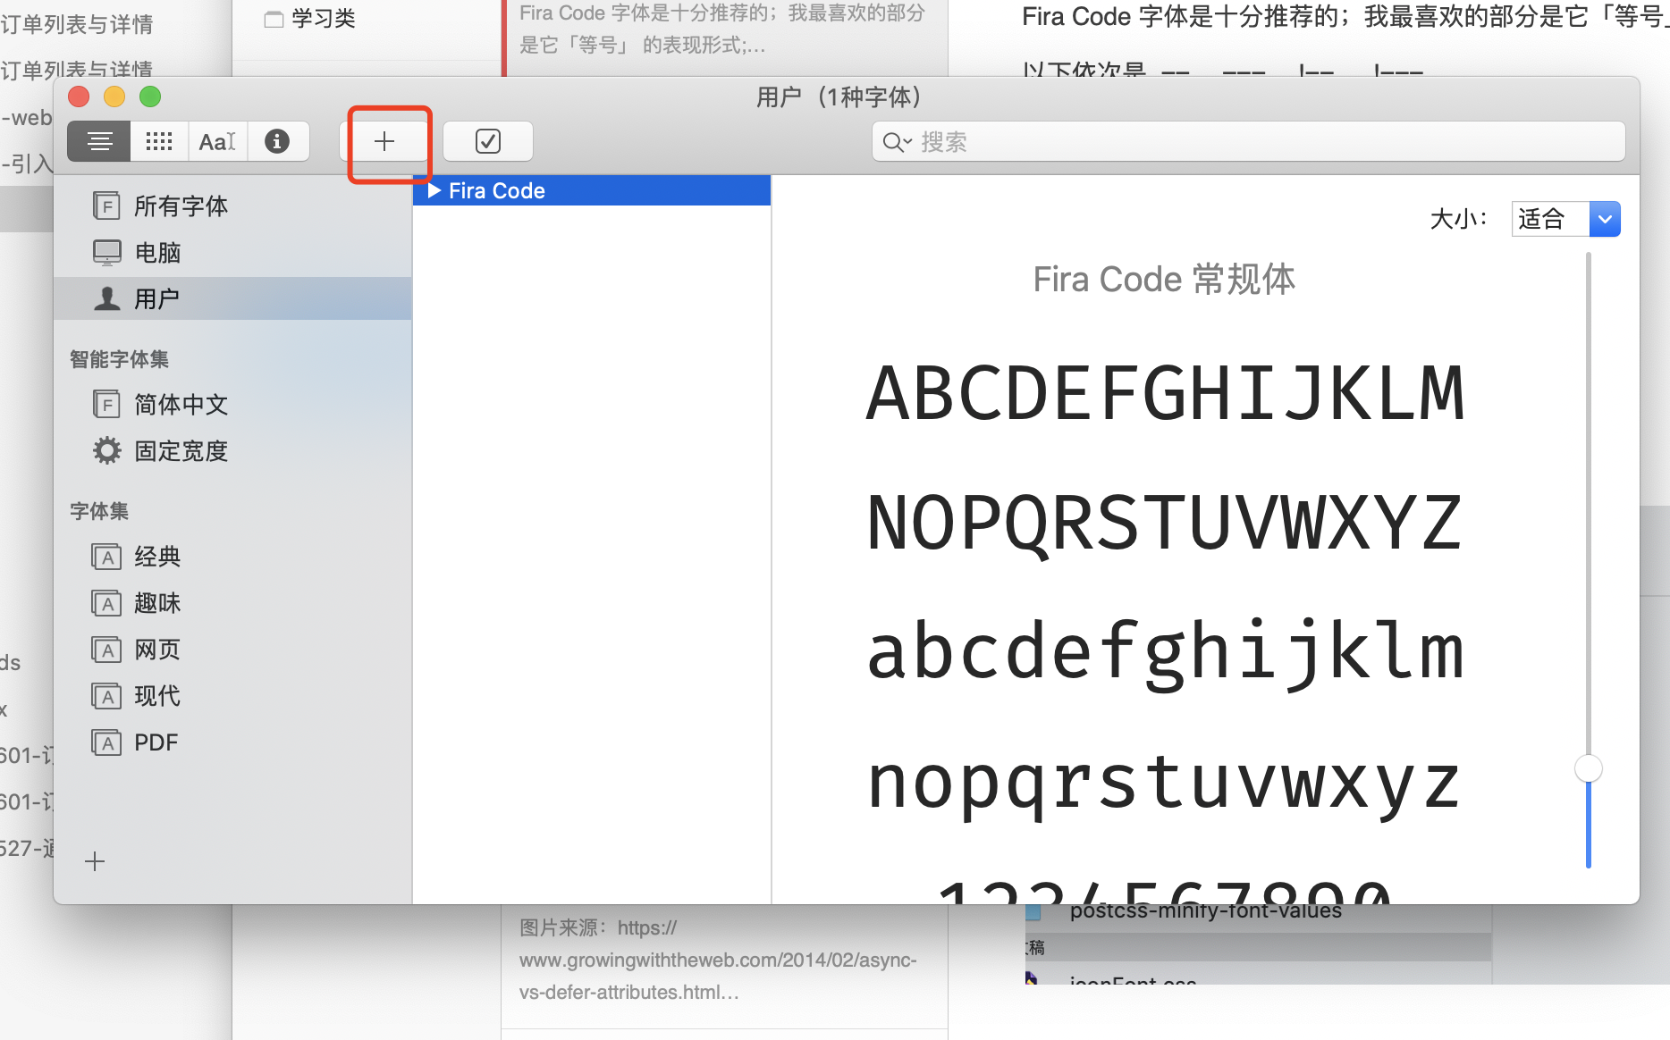
Task: Select postcss-minify-font-values in background window
Action: click(1205, 910)
